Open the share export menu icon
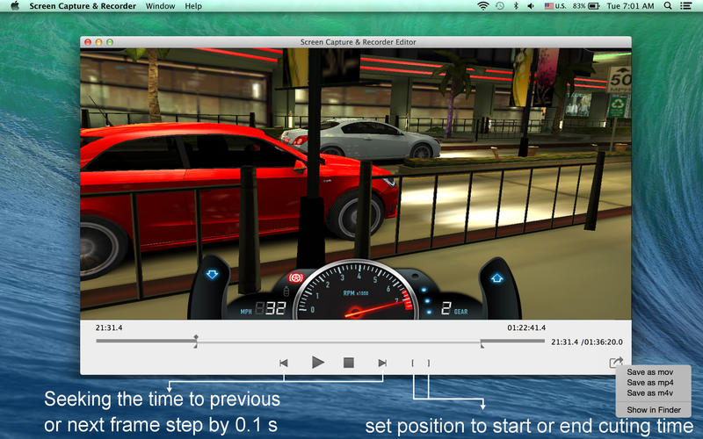703x439 pixels. pos(616,362)
